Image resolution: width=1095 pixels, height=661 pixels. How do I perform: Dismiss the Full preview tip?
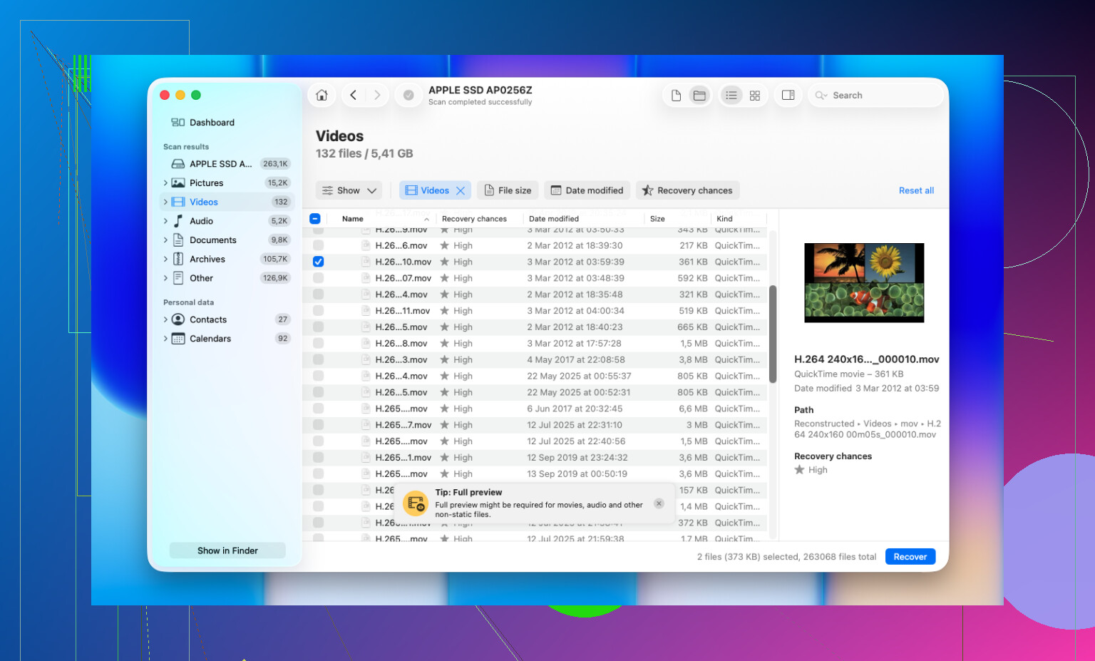(659, 503)
